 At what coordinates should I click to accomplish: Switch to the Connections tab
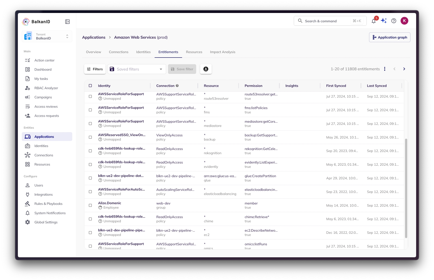[119, 52]
